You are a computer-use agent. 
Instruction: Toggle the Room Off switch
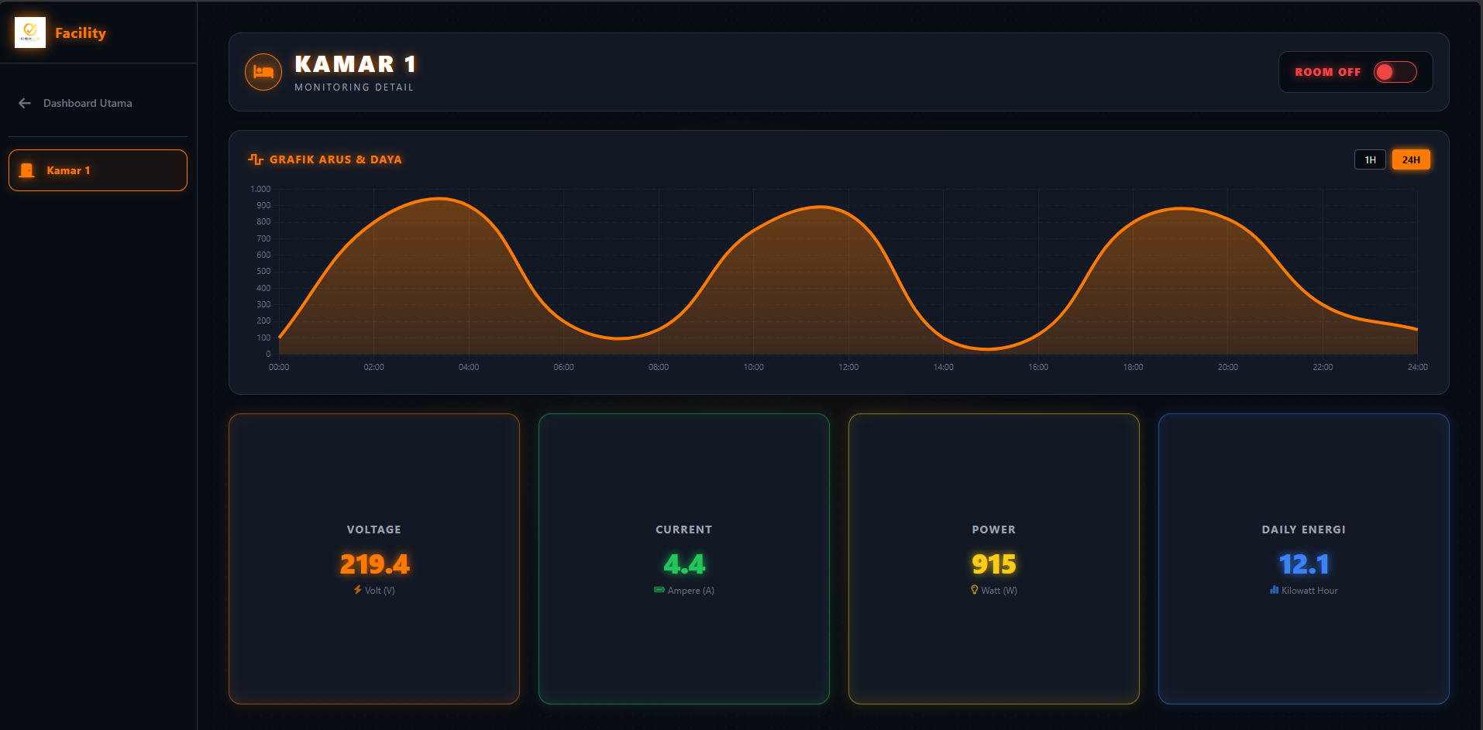pyautogui.click(x=1395, y=72)
